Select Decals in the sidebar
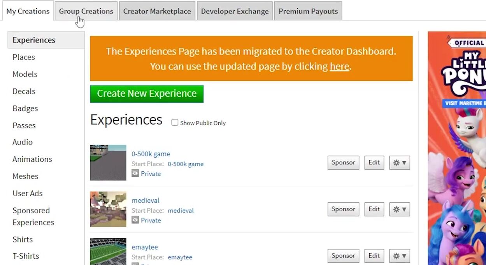 [x=24, y=91]
